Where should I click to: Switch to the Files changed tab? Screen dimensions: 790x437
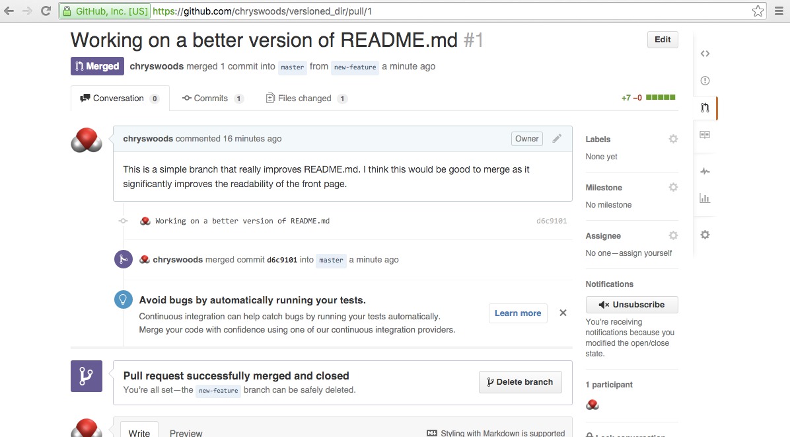tap(306, 99)
